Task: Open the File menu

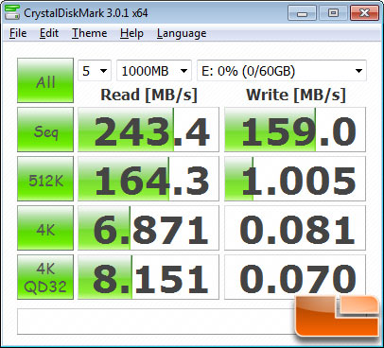Action: pyautogui.click(x=18, y=33)
